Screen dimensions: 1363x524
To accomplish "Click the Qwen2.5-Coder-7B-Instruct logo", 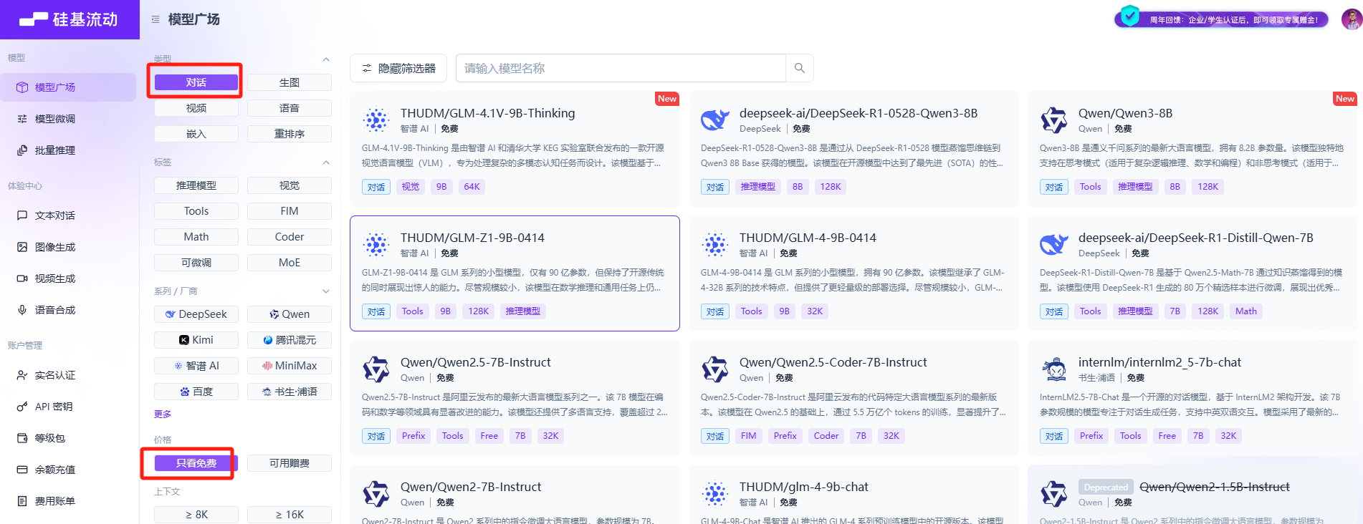I will pos(715,369).
